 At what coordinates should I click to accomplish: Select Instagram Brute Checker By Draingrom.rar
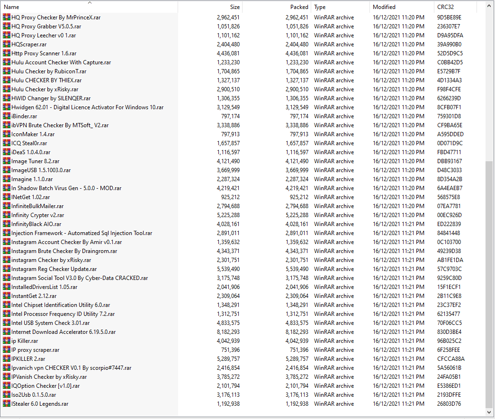click(x=64, y=251)
